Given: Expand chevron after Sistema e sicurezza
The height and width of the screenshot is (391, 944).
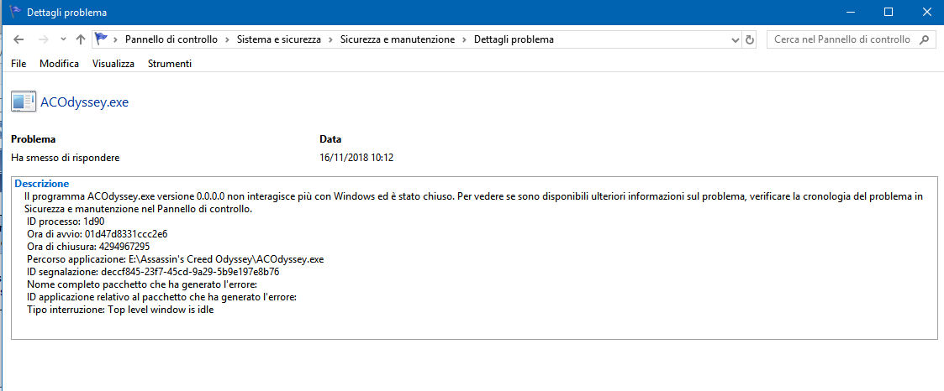Looking at the screenshot, I should 330,39.
